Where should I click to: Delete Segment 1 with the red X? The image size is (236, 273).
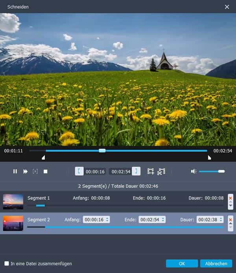point(230,198)
